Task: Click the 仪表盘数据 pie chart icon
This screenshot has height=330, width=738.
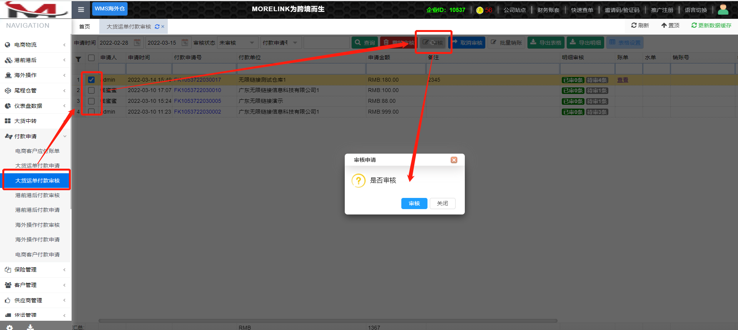Action: click(8, 106)
